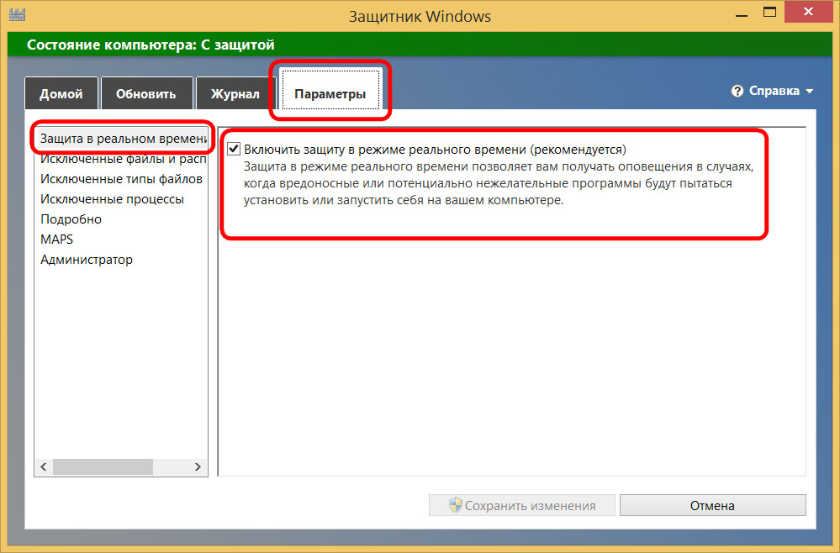
Task: Select Исключенные типы файлов item
Action: coord(122,179)
